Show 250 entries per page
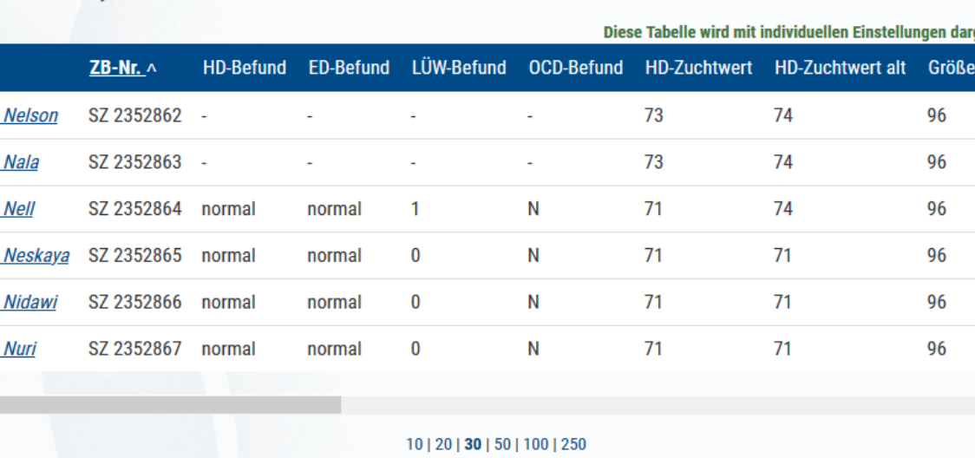The image size is (975, 458). click(573, 445)
